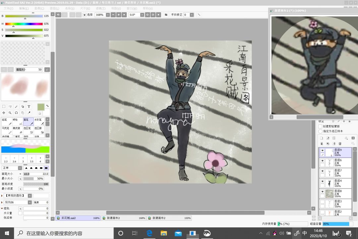Select the Text tool

point(29,107)
